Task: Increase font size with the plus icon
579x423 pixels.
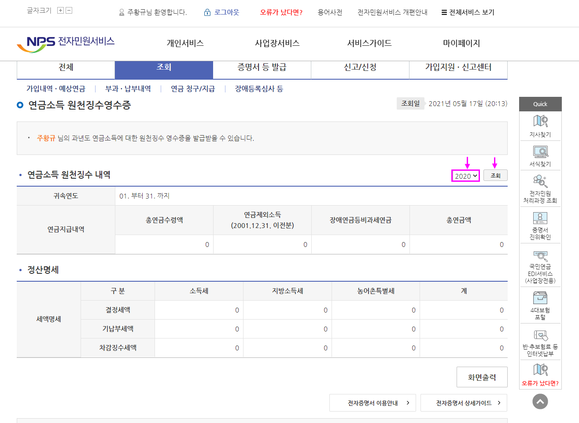Action: (61, 11)
